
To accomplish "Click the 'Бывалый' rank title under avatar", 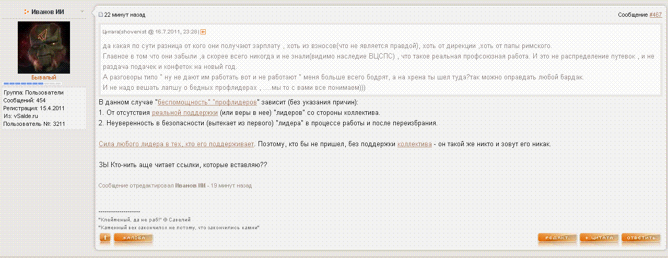I will pos(44,77).
